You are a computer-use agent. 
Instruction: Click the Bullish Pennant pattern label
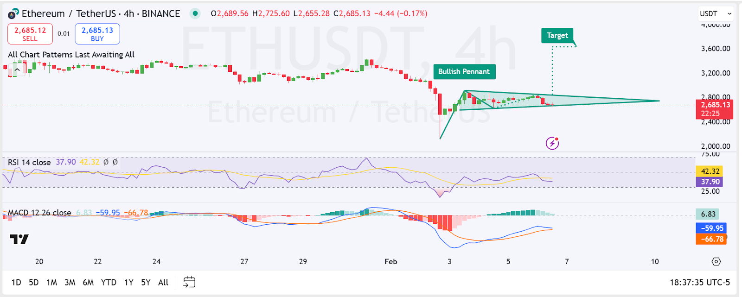(x=464, y=71)
